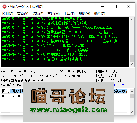137x123 pixels.
Task: Click the blue 20240413 version text
Action: coord(124,85)
